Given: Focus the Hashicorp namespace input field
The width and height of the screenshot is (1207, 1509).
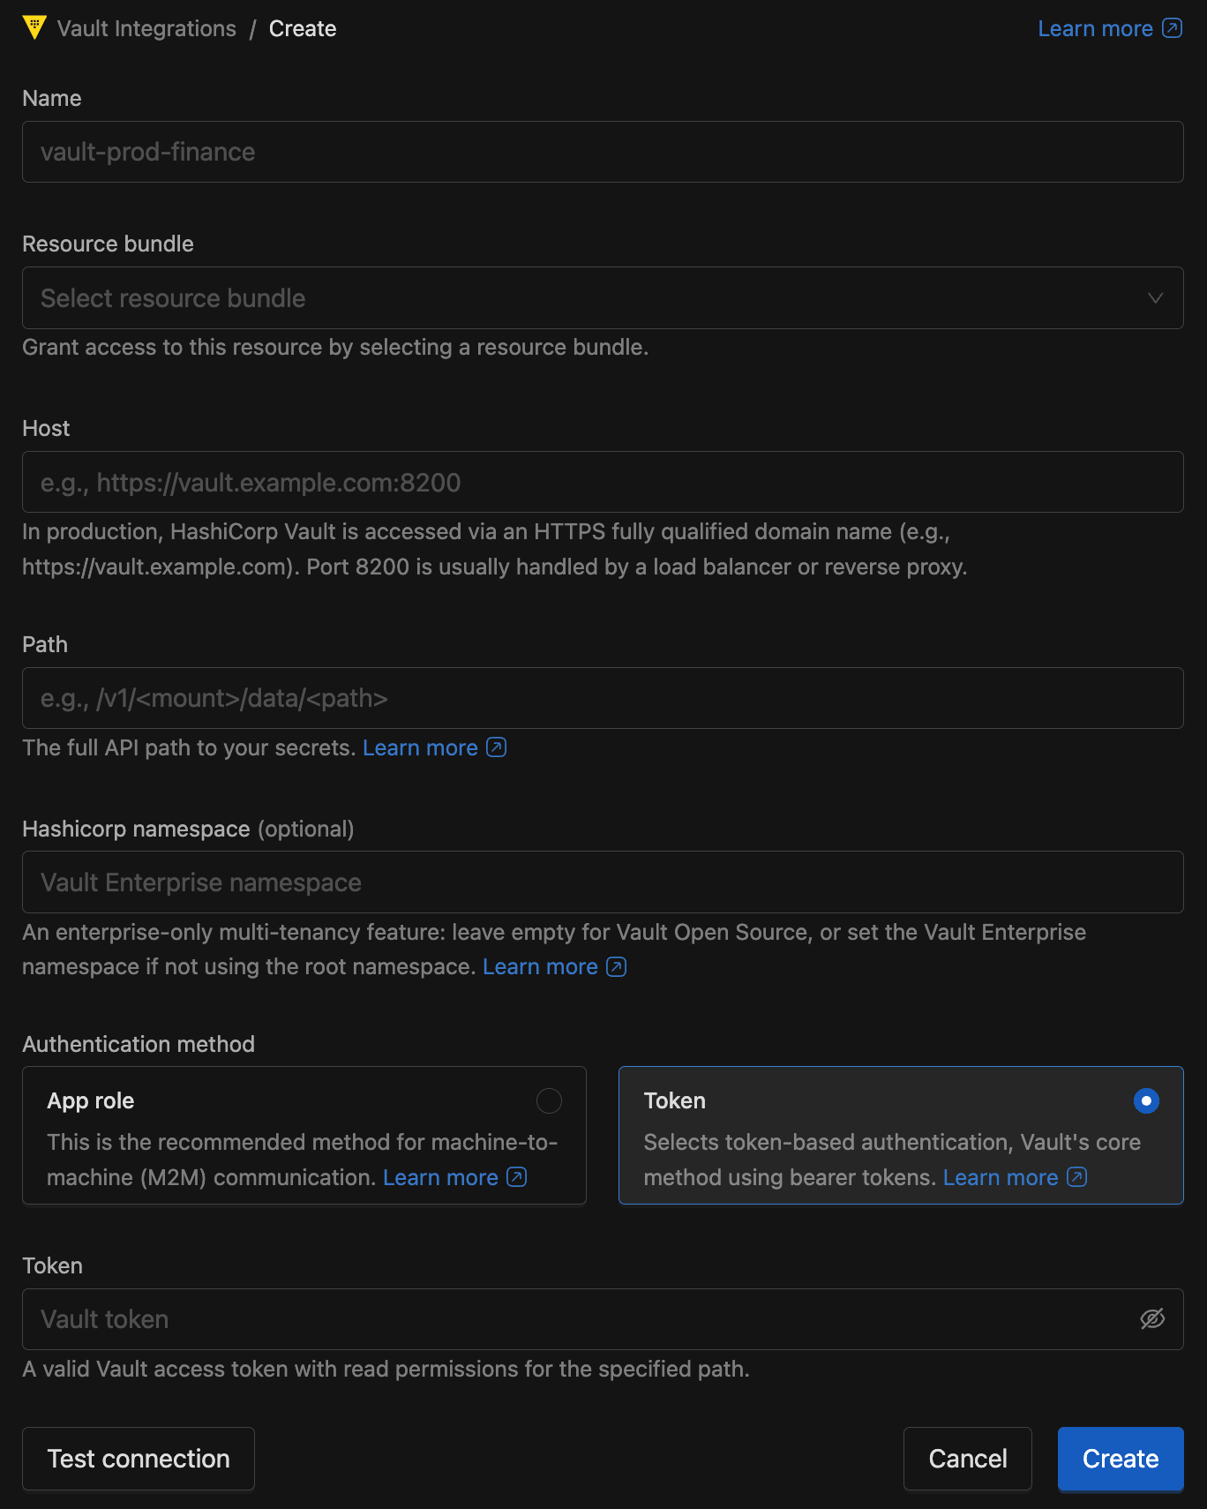Looking at the screenshot, I should 603,882.
